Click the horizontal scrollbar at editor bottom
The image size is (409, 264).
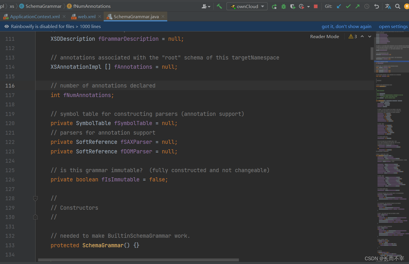(138, 260)
